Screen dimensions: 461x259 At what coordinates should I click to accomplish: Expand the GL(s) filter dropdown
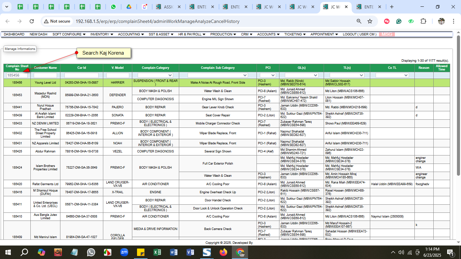click(301, 75)
